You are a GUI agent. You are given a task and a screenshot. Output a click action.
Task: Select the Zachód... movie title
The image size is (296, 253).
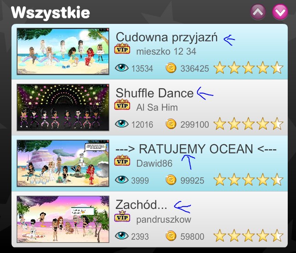click(x=141, y=205)
